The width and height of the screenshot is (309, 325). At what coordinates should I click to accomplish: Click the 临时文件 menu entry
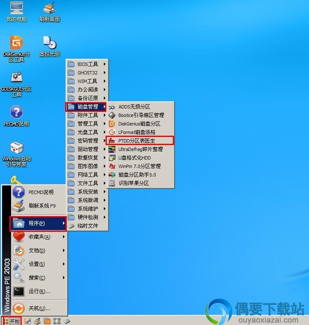coord(87,225)
